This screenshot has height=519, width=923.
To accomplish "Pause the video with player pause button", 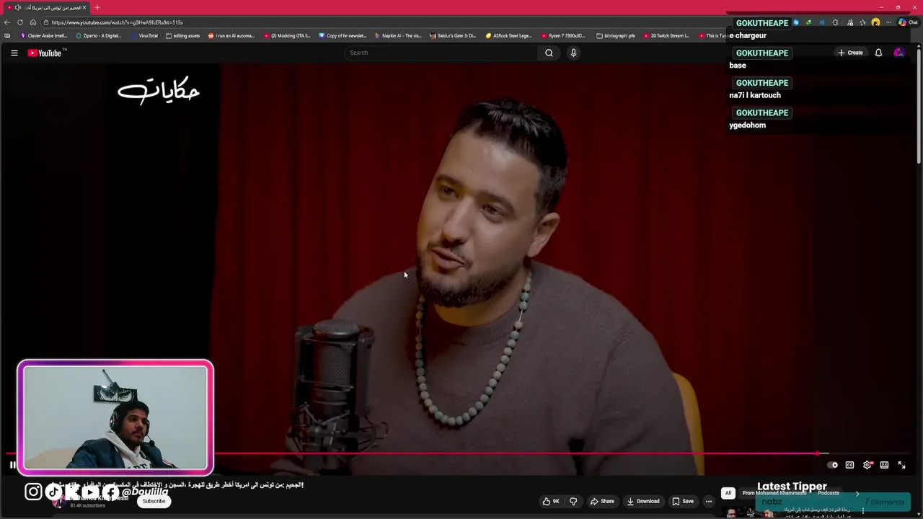I will click(12, 465).
